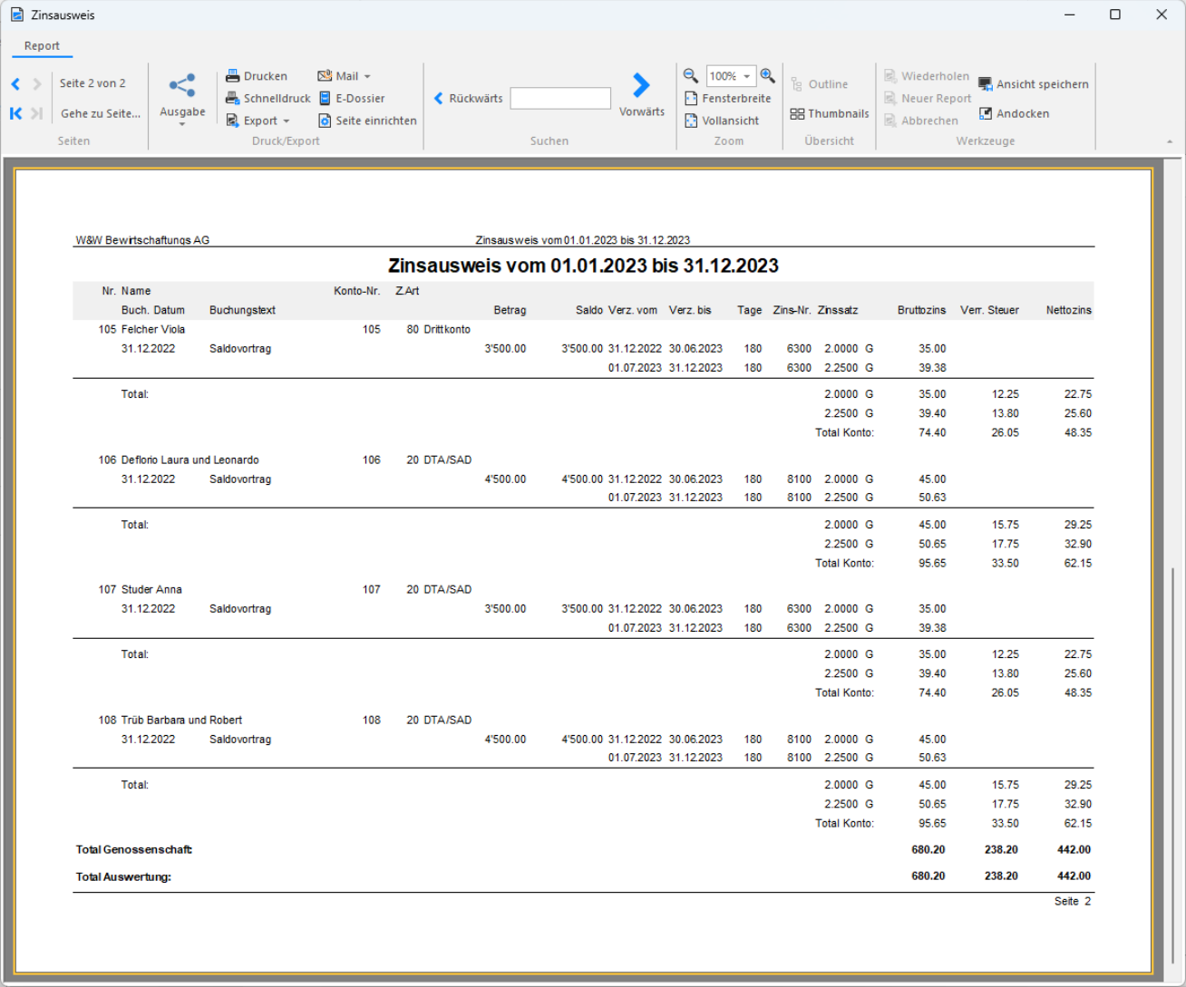The height and width of the screenshot is (987, 1186).
Task: Show the Thumbnails overview
Action: click(x=830, y=113)
